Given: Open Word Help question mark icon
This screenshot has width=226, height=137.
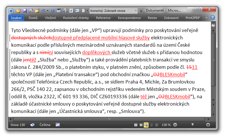Looking at the screenshot, I should [x=213, y=18].
